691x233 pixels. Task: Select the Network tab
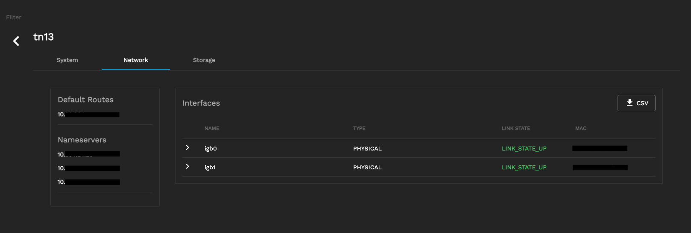click(136, 60)
